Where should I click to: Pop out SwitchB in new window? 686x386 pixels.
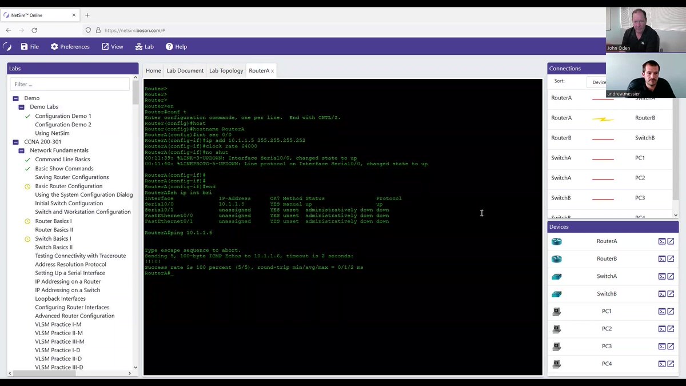pyautogui.click(x=671, y=294)
